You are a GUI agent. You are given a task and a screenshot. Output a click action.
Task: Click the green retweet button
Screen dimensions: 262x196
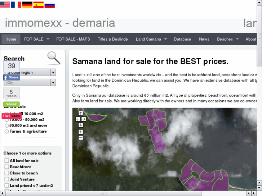12,104
